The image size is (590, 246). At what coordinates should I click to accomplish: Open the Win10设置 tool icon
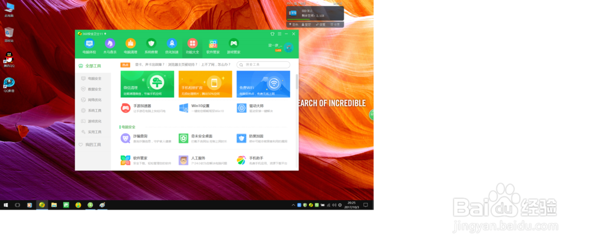coord(183,108)
